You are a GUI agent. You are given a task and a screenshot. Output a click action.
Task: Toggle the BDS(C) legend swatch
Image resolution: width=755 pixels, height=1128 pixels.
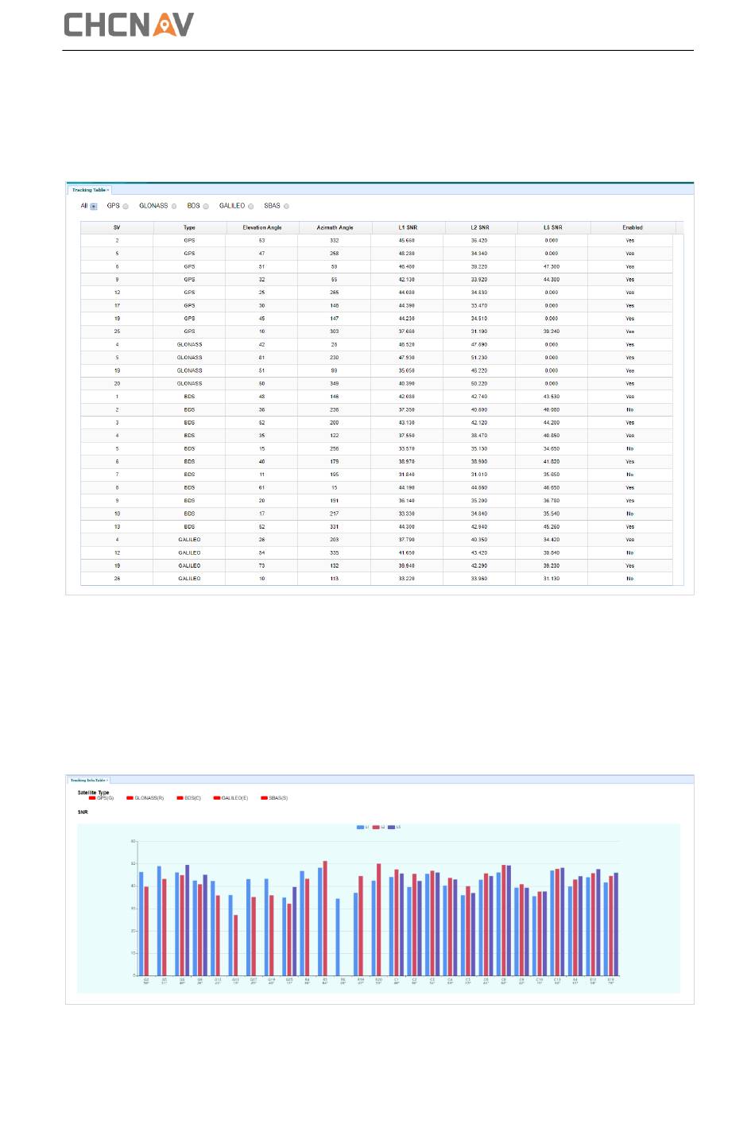pyautogui.click(x=180, y=798)
